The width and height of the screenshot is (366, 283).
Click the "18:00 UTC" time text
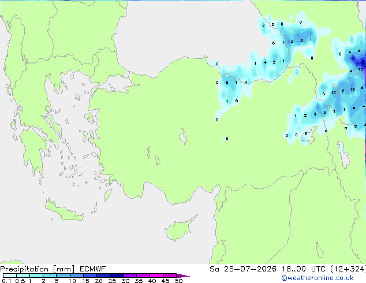pyautogui.click(x=304, y=269)
